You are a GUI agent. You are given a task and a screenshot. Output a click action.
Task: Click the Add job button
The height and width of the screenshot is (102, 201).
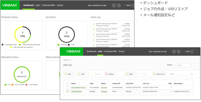coord(69,74)
